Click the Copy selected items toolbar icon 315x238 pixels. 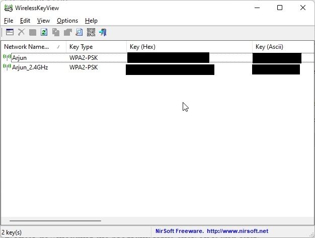56,32
